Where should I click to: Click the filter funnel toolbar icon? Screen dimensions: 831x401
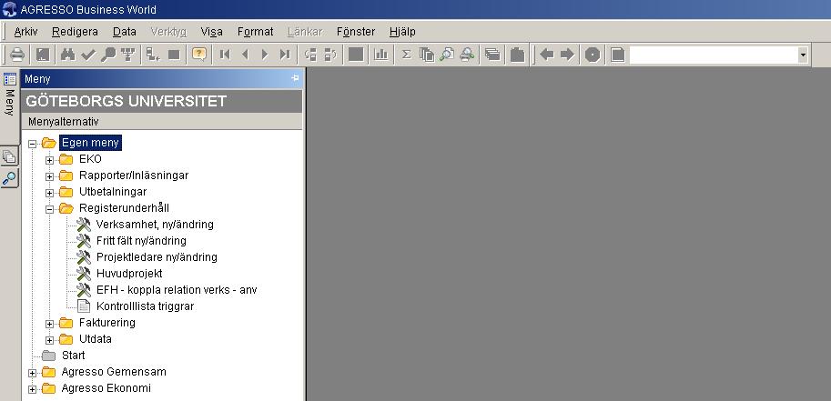[x=127, y=55]
